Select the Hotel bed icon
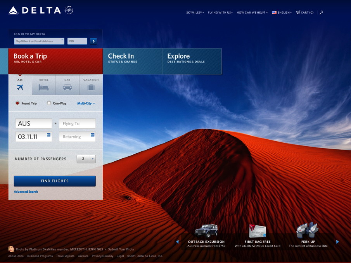 (43, 87)
